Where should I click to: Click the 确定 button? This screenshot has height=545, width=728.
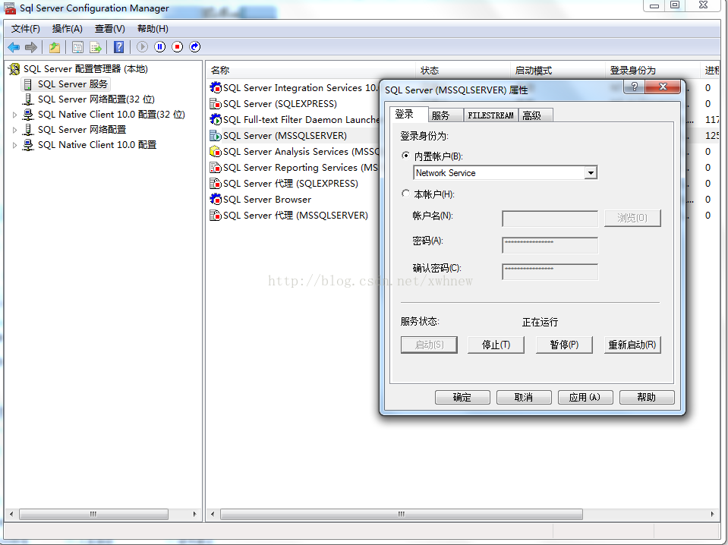[x=462, y=398]
